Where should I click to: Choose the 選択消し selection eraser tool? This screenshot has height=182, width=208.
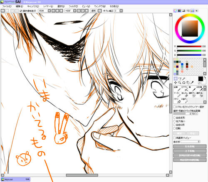click(200, 95)
